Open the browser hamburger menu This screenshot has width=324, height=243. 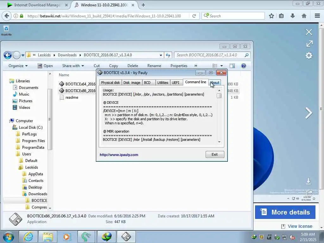(x=317, y=16)
